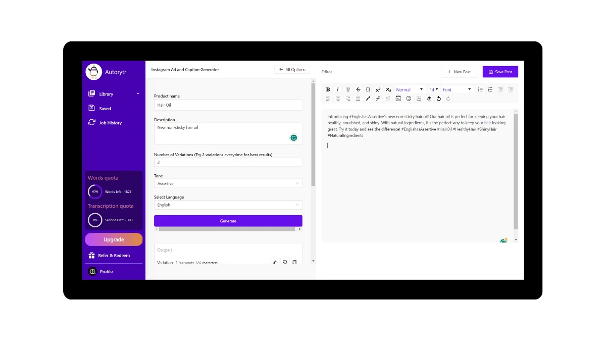Click the rightmost clipboard icon for Variation 1
The image size is (606, 341).
294,262
